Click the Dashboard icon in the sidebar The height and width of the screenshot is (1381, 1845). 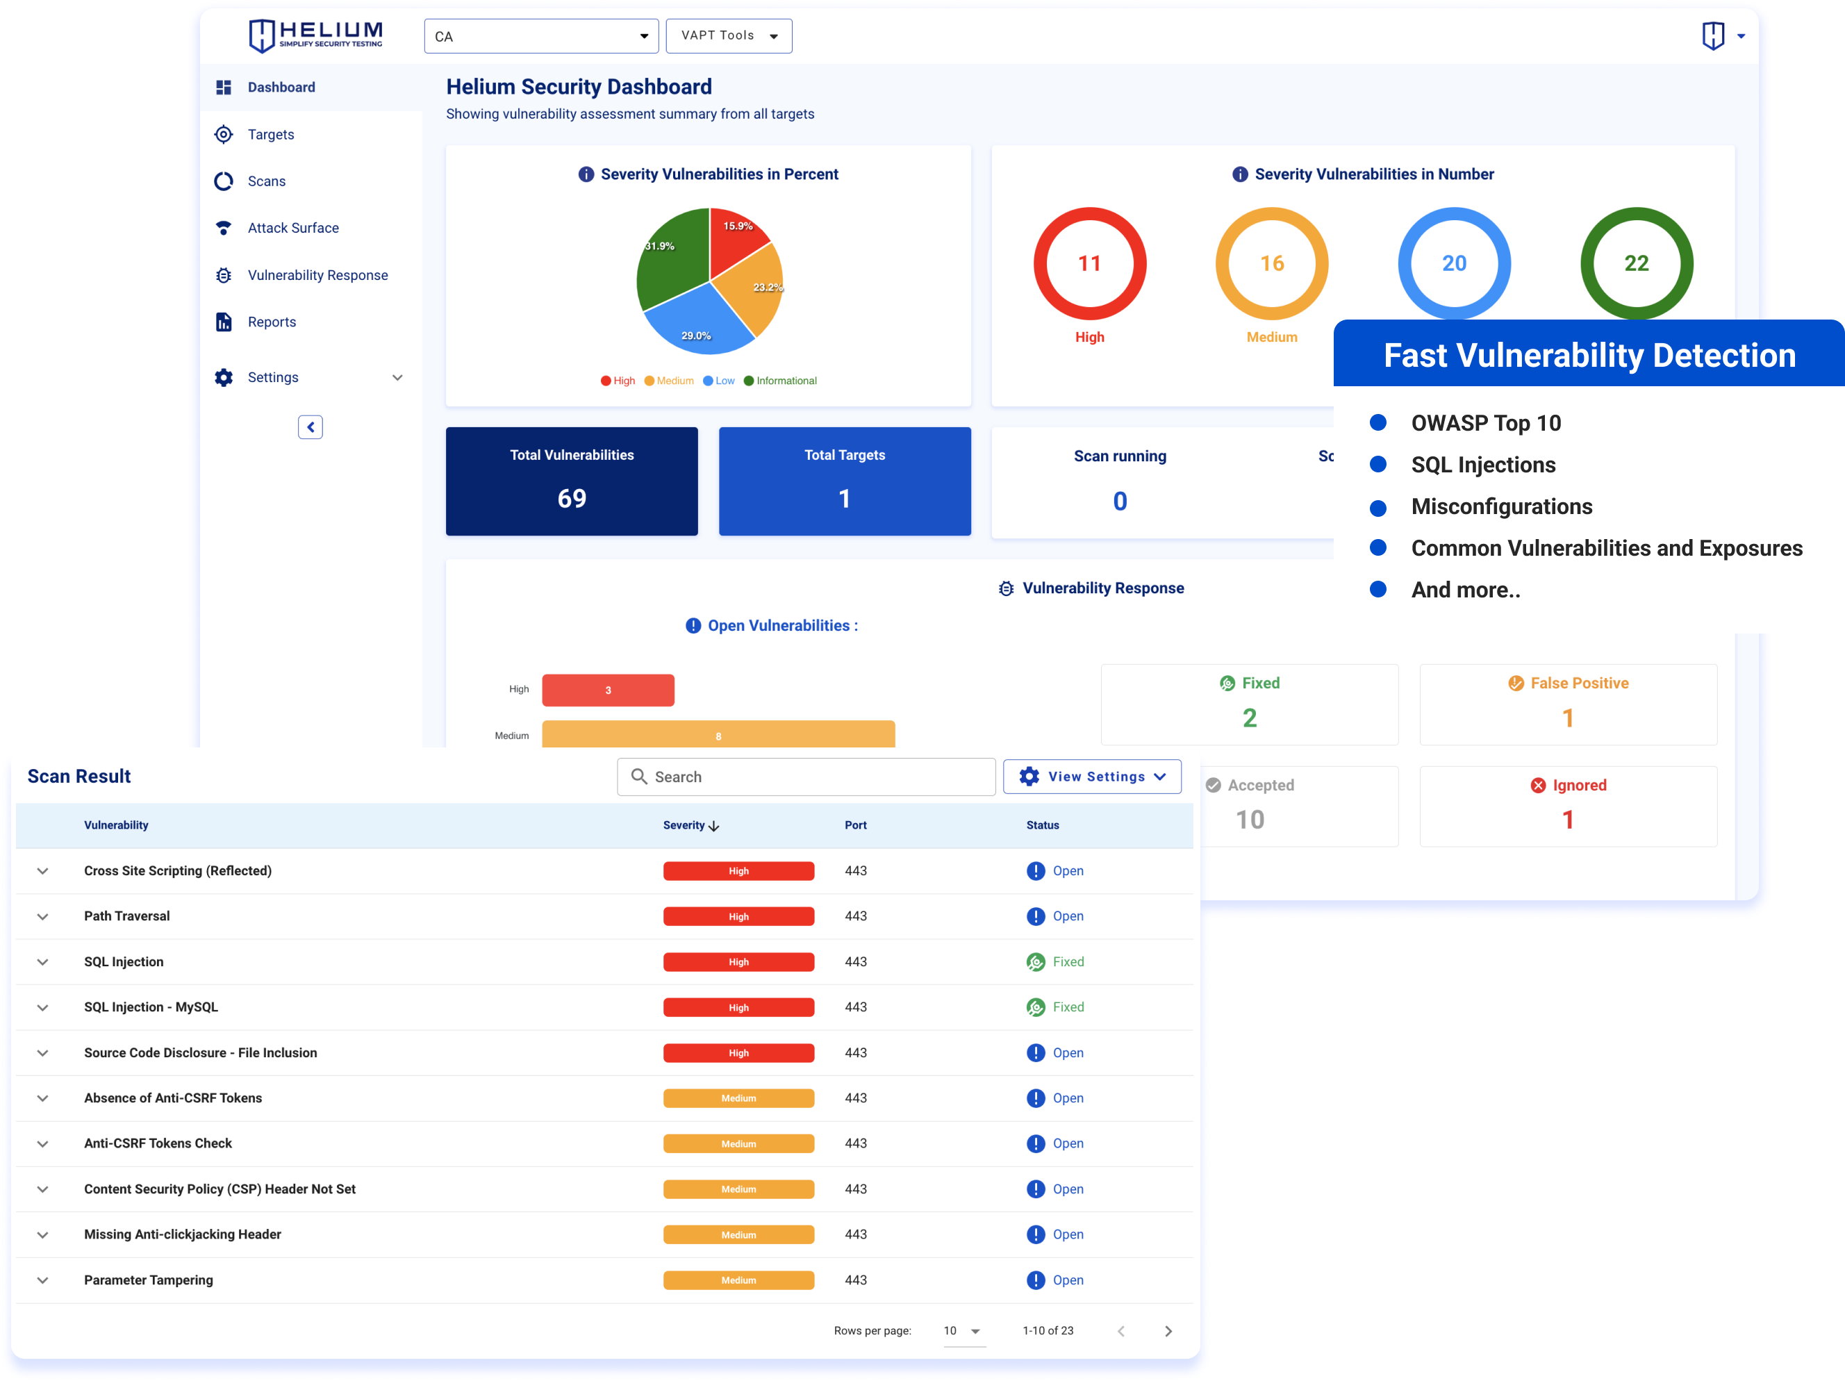[x=224, y=87]
